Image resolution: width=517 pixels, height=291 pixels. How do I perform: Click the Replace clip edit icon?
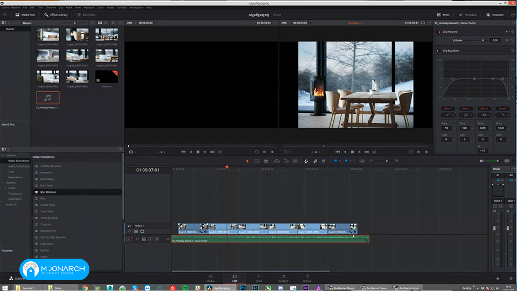click(296, 161)
